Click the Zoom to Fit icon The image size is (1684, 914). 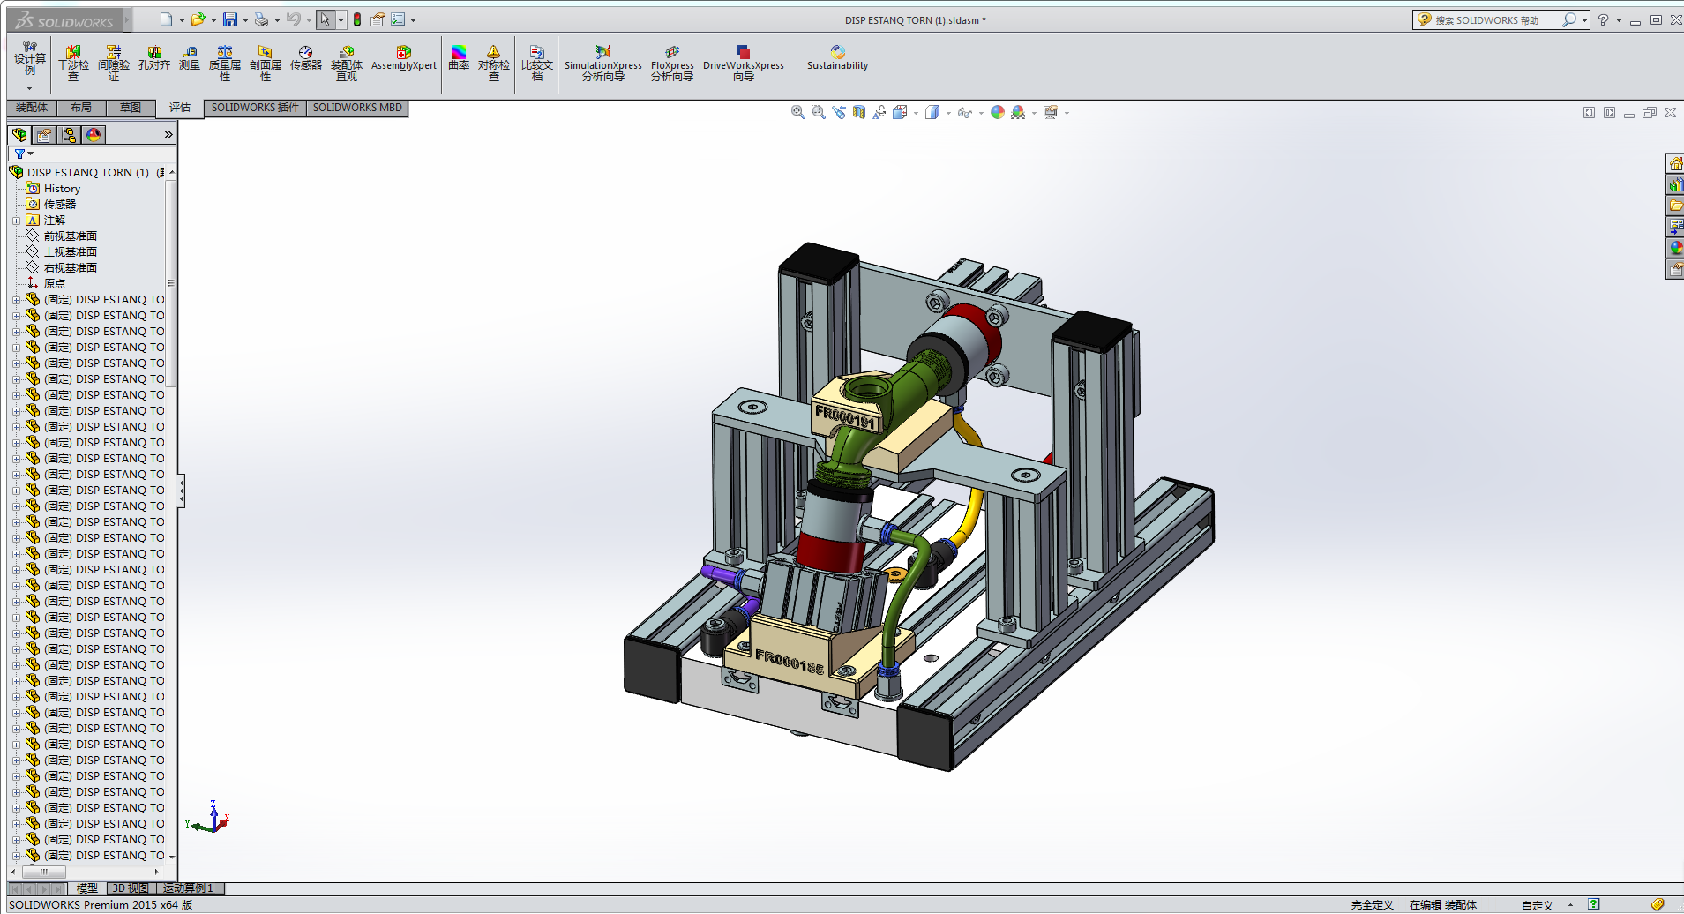point(797,112)
